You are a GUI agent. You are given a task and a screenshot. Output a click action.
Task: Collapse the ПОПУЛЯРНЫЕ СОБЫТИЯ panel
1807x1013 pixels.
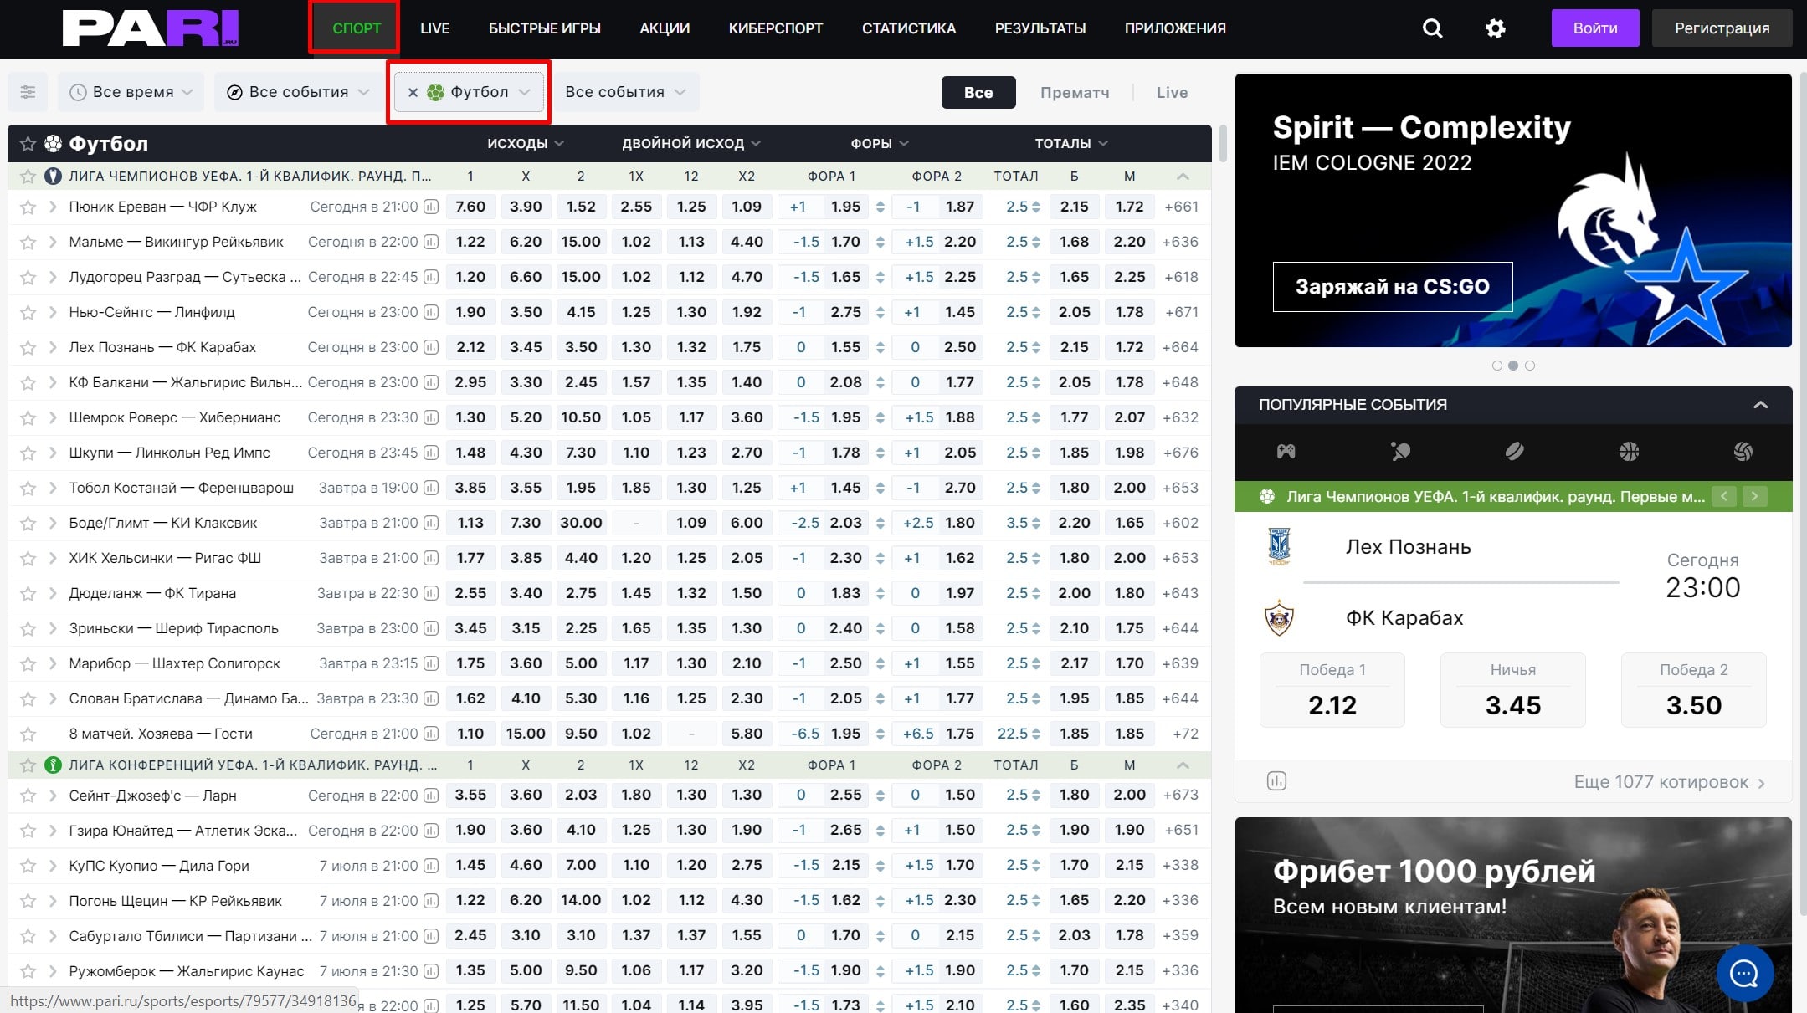click(1760, 405)
